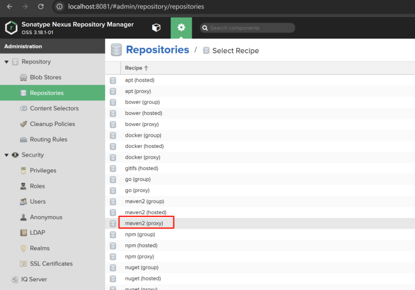415x290 pixels.
Task: Open SSL Certificates
Action: tap(51, 263)
